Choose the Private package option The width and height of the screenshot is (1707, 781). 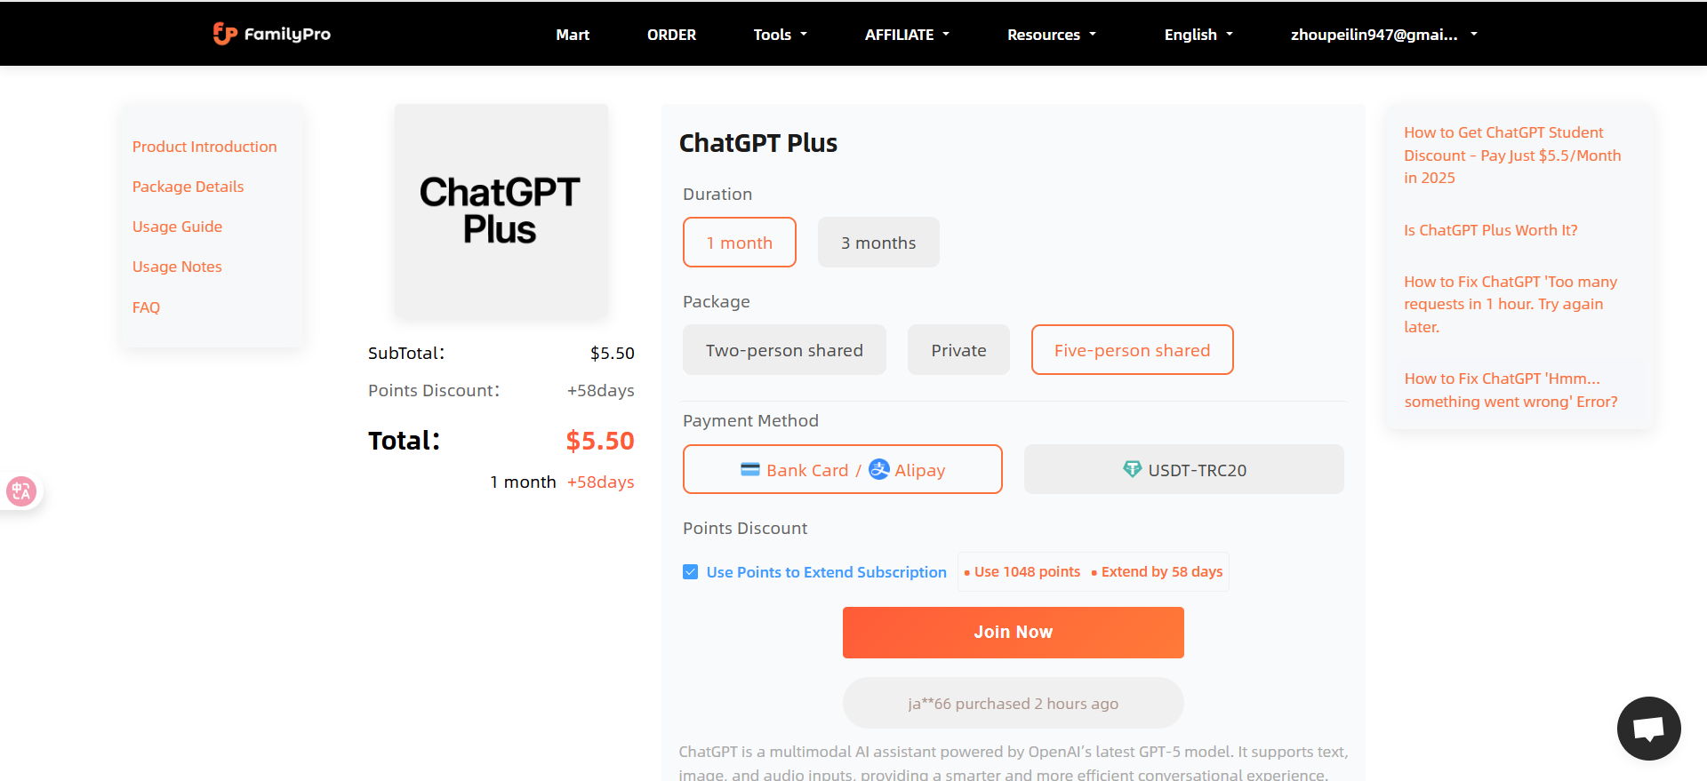click(x=958, y=349)
